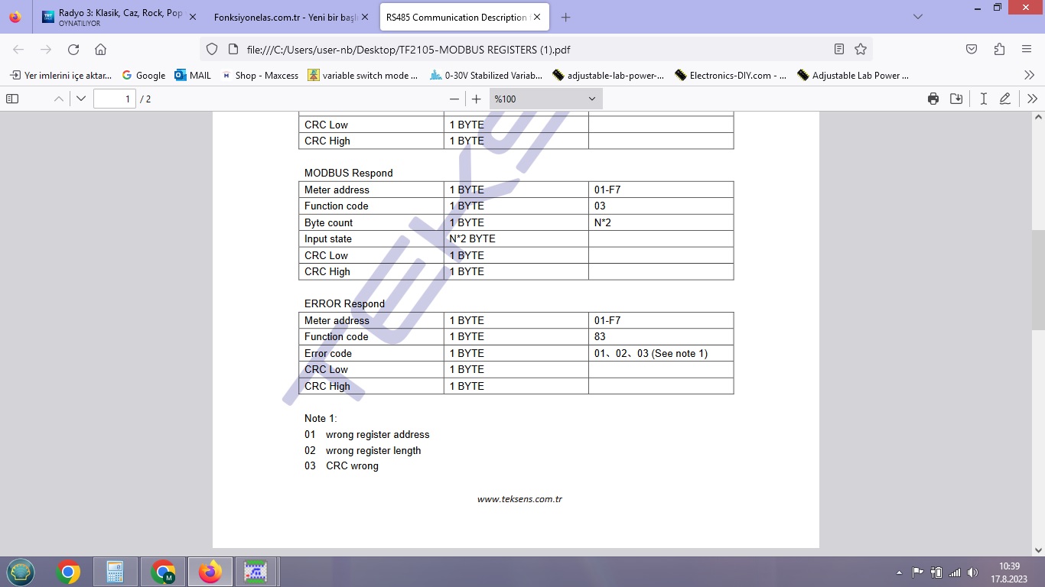Show more bookmarks overflow chevron
Viewport: 1045px width, 587px height.
[x=1029, y=75]
